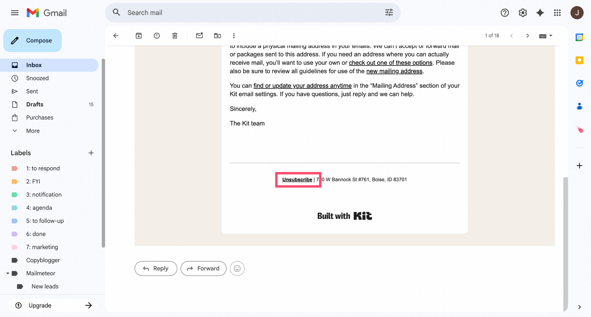
Task: Move the email to a folder
Action: 217,36
